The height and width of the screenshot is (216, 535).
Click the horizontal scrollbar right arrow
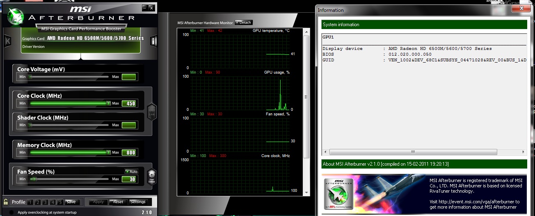click(524, 152)
